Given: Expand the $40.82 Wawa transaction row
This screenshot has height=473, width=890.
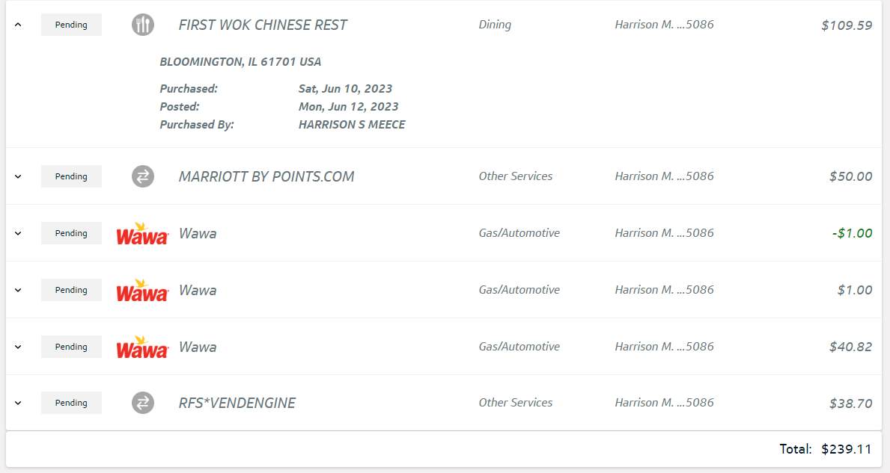Looking at the screenshot, I should click(19, 347).
